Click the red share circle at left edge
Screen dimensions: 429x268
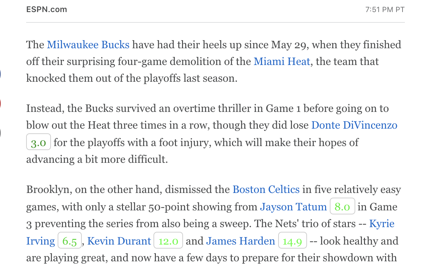coord(0,104)
